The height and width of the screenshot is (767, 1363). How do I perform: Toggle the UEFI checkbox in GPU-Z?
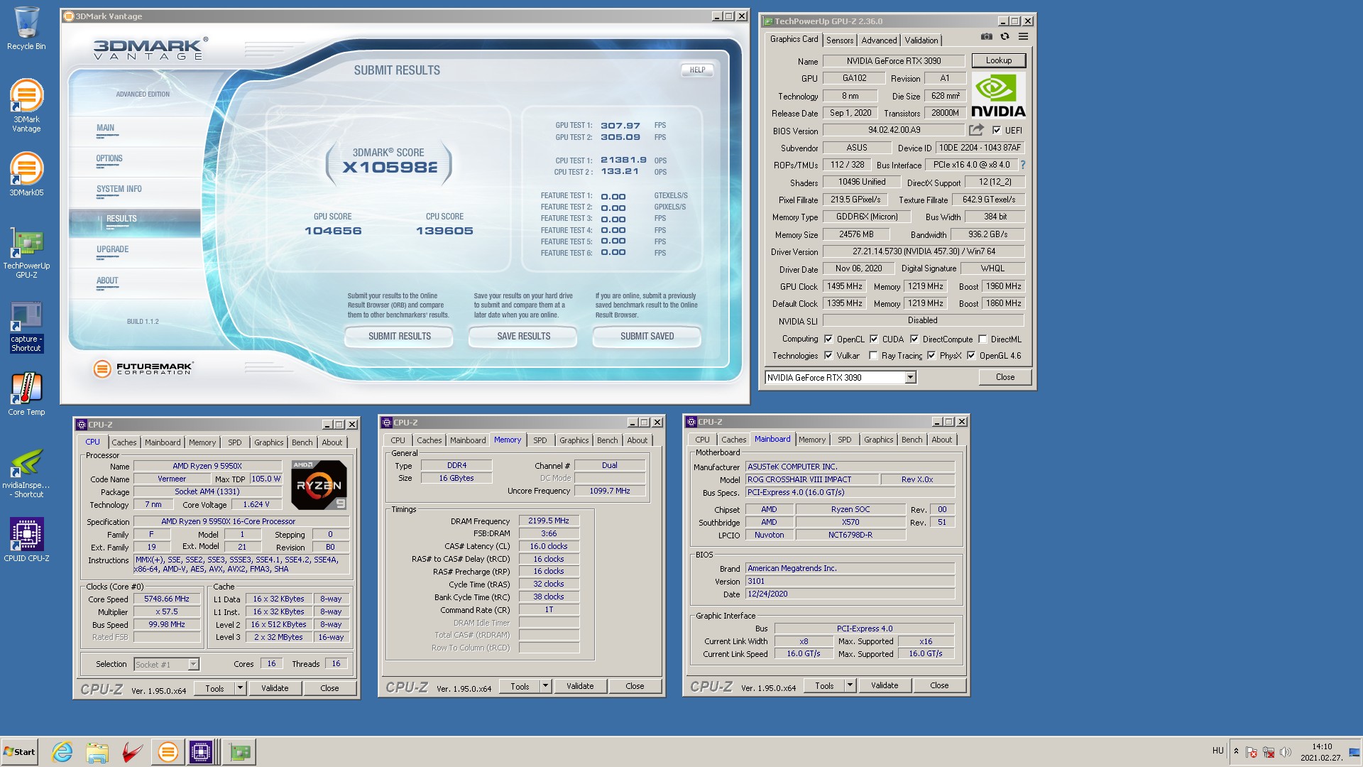tap(997, 131)
